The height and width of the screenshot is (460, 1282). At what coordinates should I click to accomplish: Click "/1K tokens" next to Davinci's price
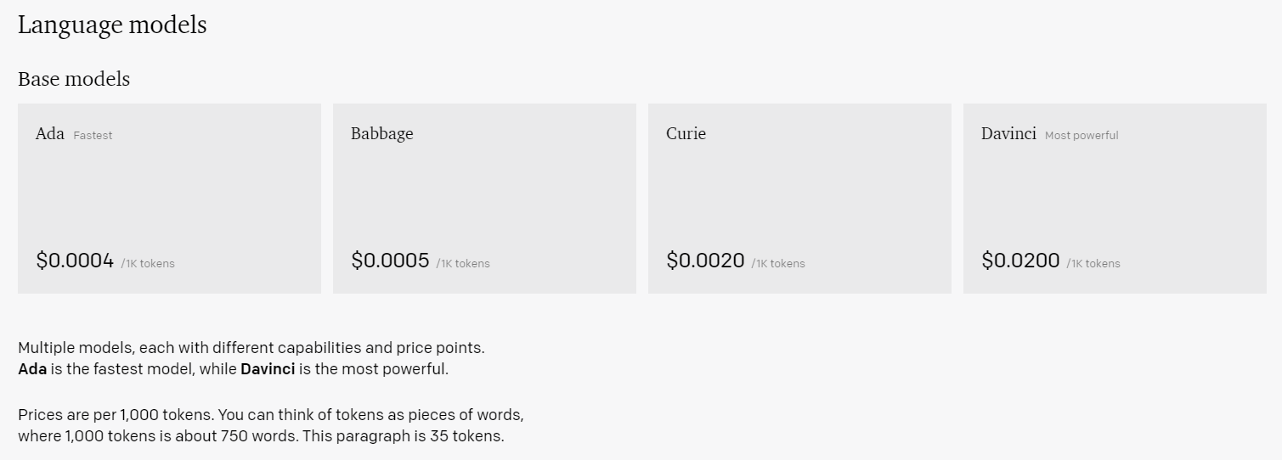(1093, 263)
